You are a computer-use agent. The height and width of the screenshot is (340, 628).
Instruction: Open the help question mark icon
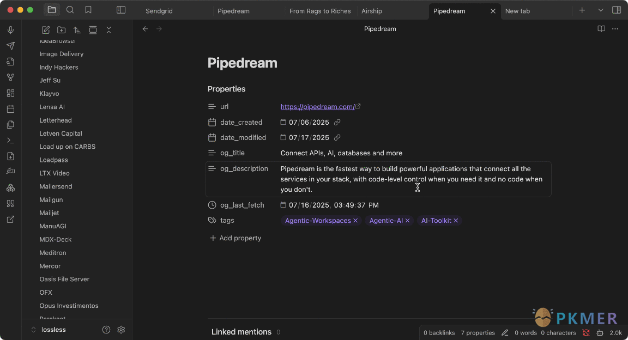point(106,330)
